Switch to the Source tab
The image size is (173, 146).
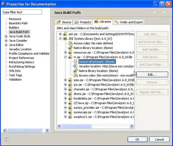point(64,22)
